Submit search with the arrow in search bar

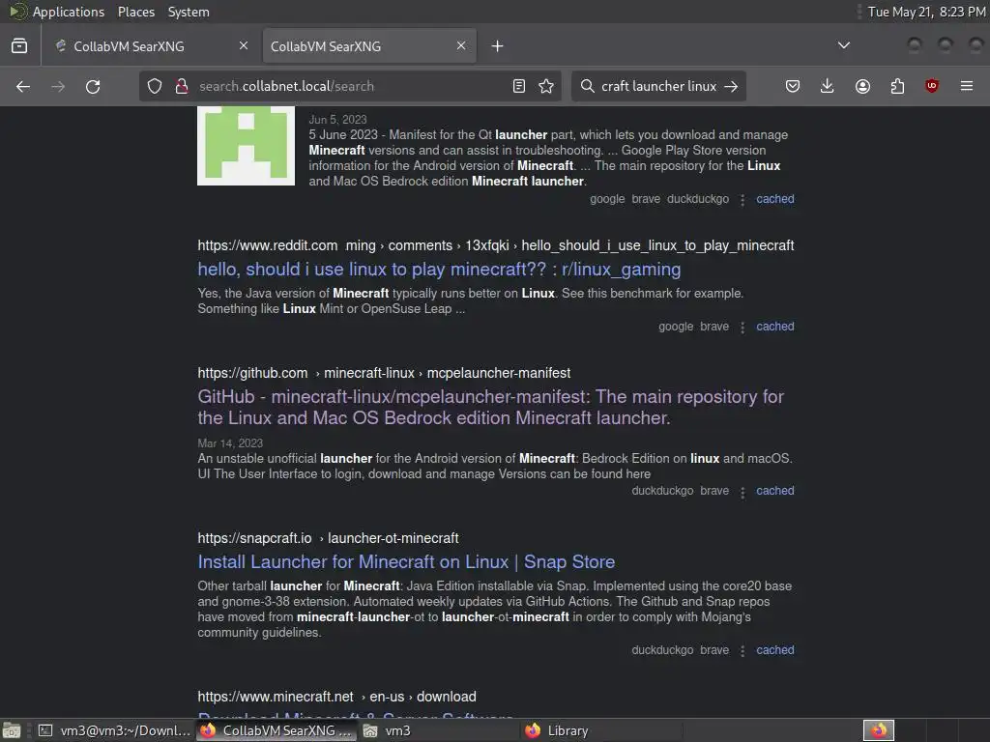(x=731, y=86)
